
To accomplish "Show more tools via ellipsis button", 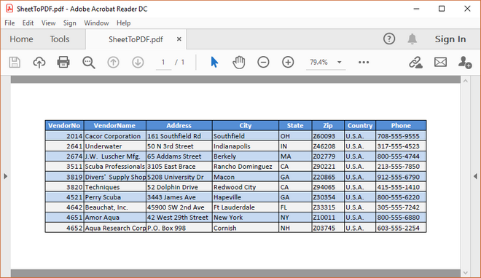I will click(x=364, y=62).
